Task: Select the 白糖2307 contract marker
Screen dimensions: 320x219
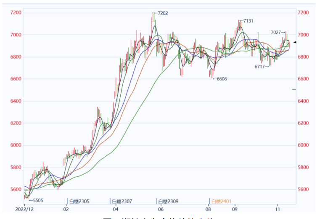Action: click(122, 201)
